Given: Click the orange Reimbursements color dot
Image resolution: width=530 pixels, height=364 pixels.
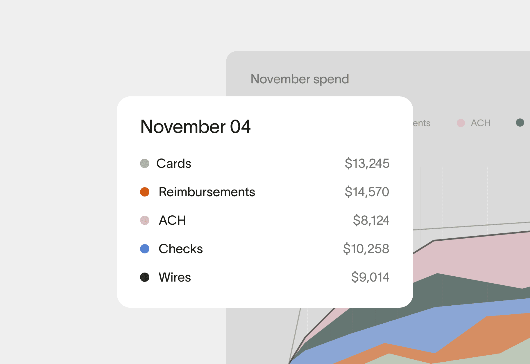Looking at the screenshot, I should (x=145, y=192).
